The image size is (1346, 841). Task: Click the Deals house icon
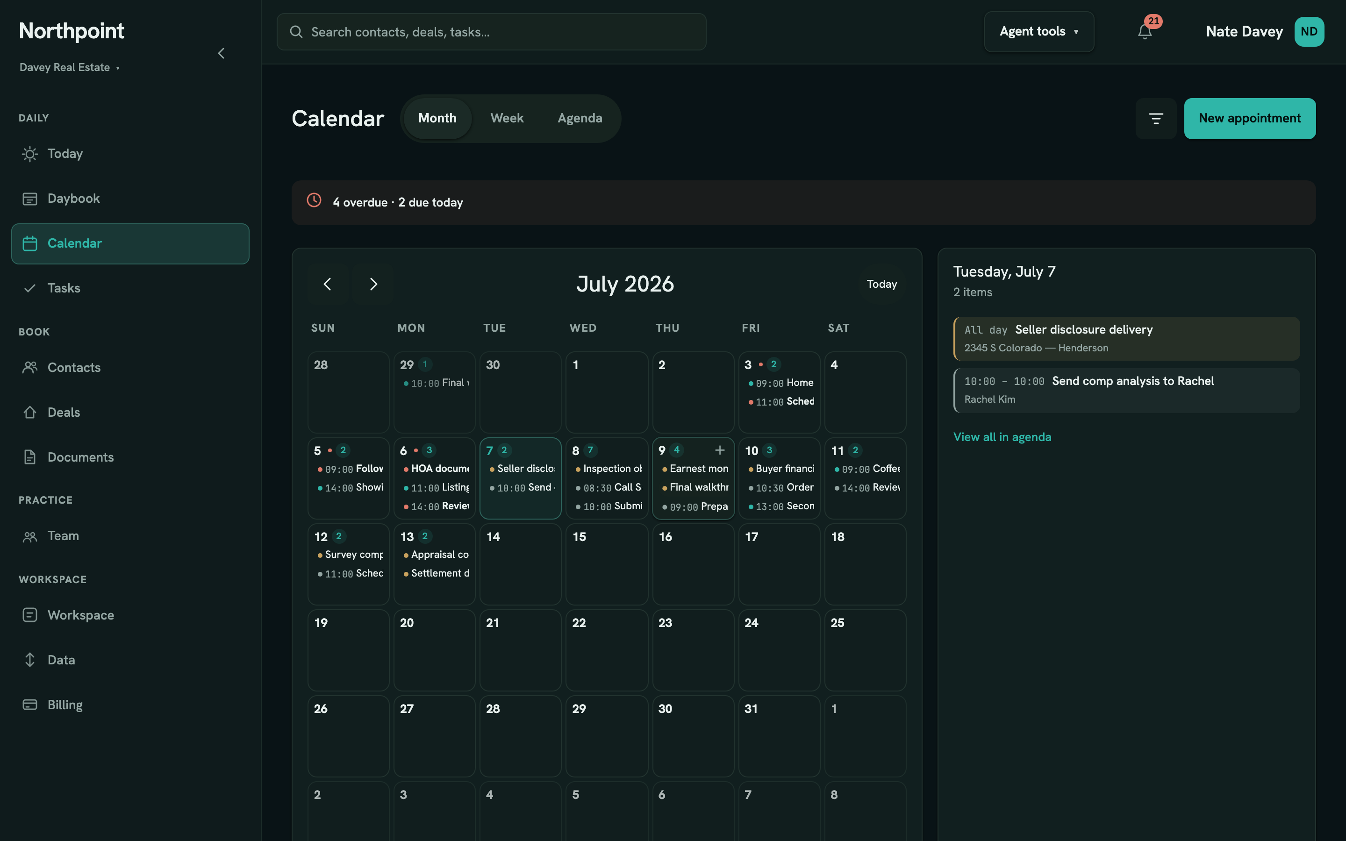point(30,413)
